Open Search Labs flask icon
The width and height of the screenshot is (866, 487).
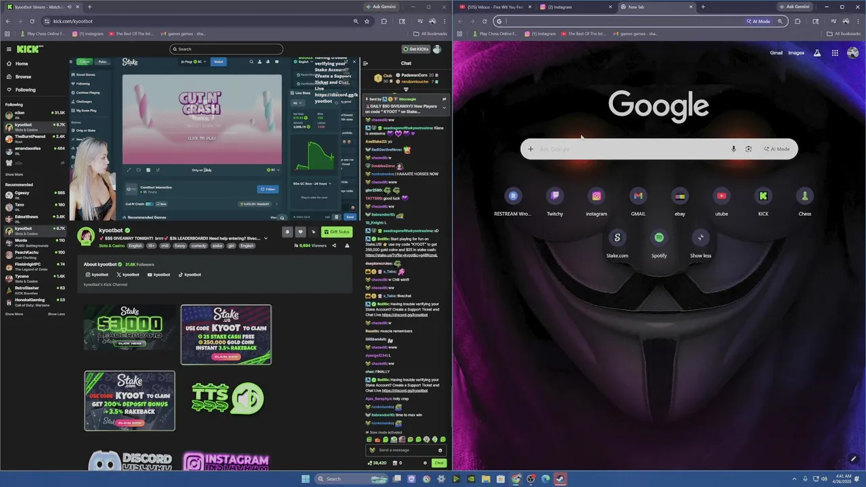coord(817,53)
